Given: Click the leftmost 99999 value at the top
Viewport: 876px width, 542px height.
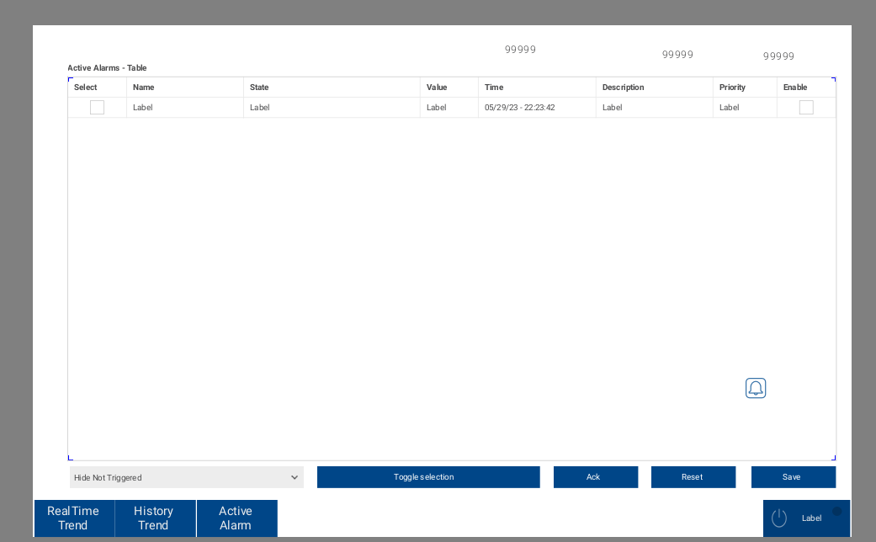Looking at the screenshot, I should [x=520, y=49].
